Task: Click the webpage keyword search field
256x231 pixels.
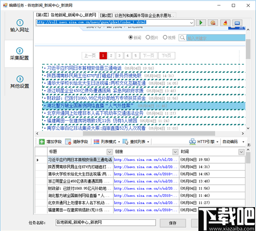Action: (x=216, y=38)
